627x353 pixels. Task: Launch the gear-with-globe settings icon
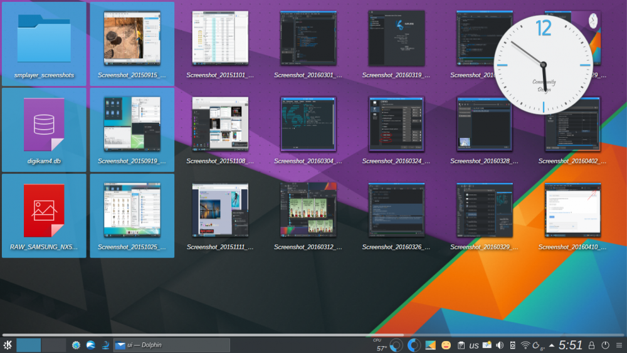(76, 345)
